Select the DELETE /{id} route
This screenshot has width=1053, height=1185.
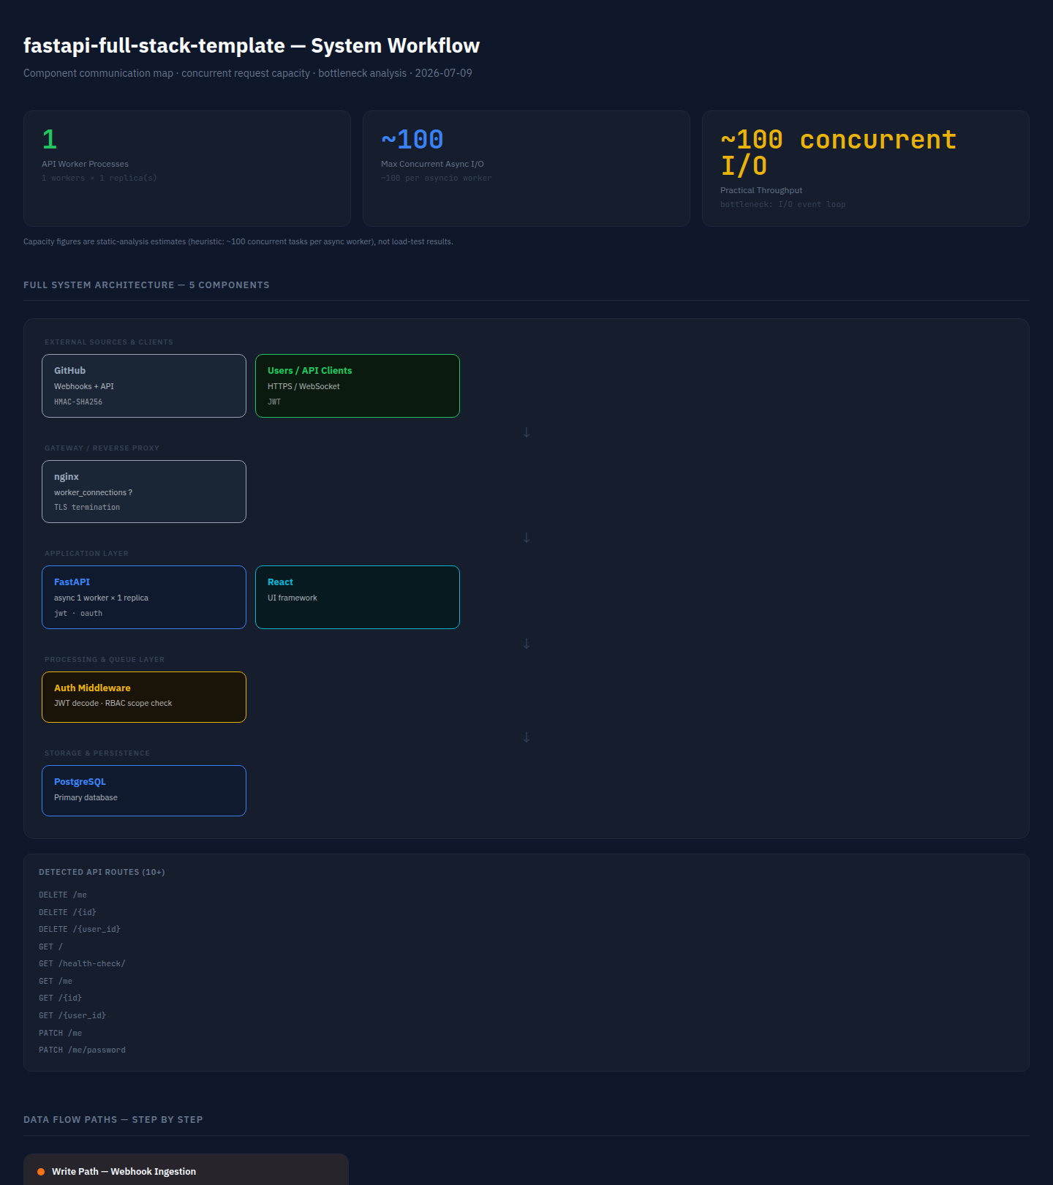pos(68,912)
